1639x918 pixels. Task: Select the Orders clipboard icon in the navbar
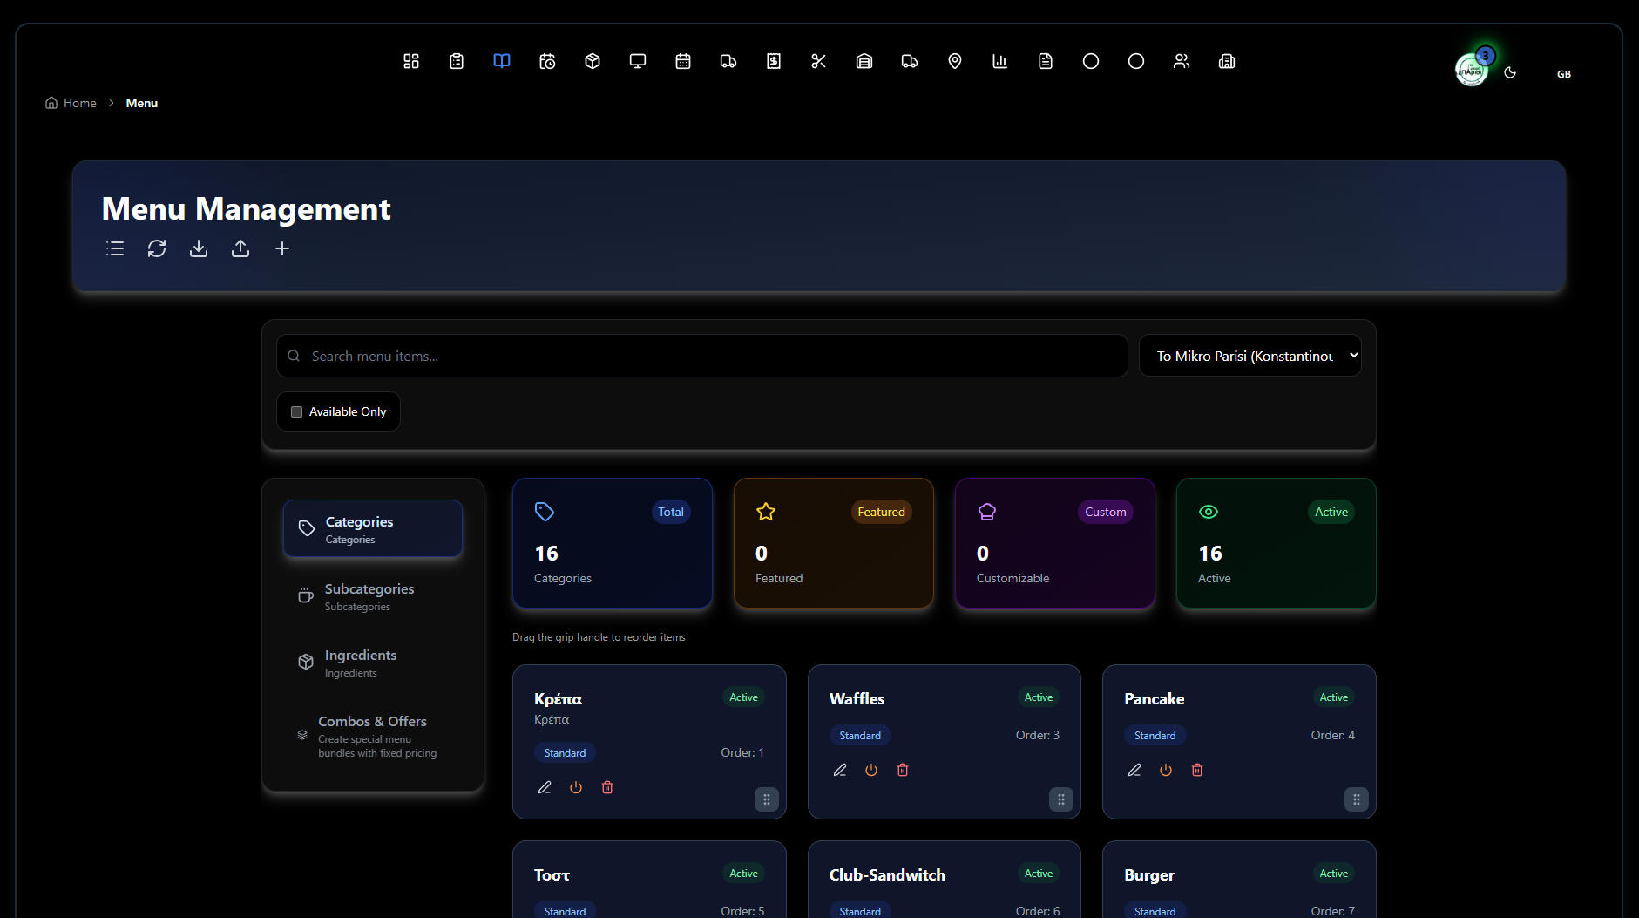click(456, 61)
